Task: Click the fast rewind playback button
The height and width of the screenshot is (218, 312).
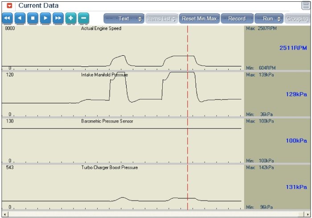Action: pyautogui.click(x=7, y=18)
